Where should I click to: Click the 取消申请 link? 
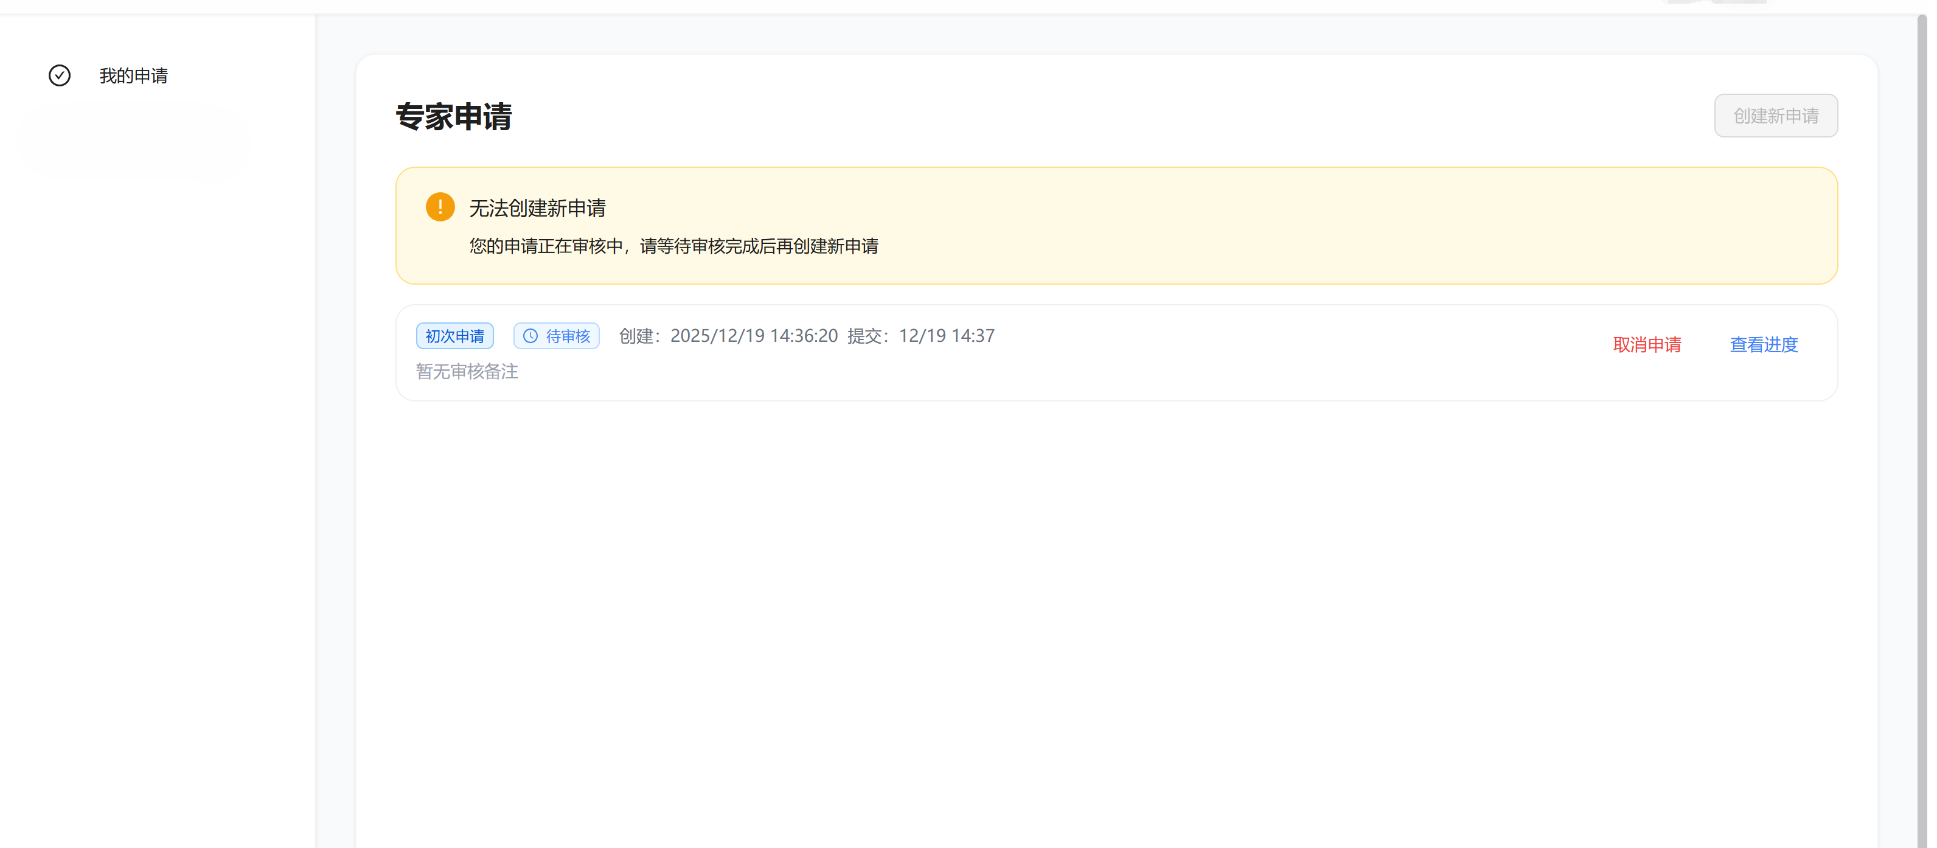(x=1646, y=344)
